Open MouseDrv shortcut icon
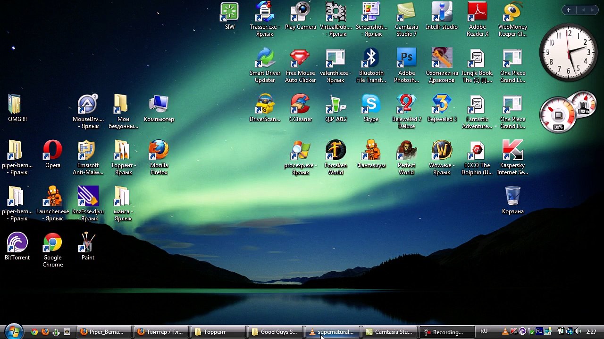604x339 pixels. (x=88, y=112)
